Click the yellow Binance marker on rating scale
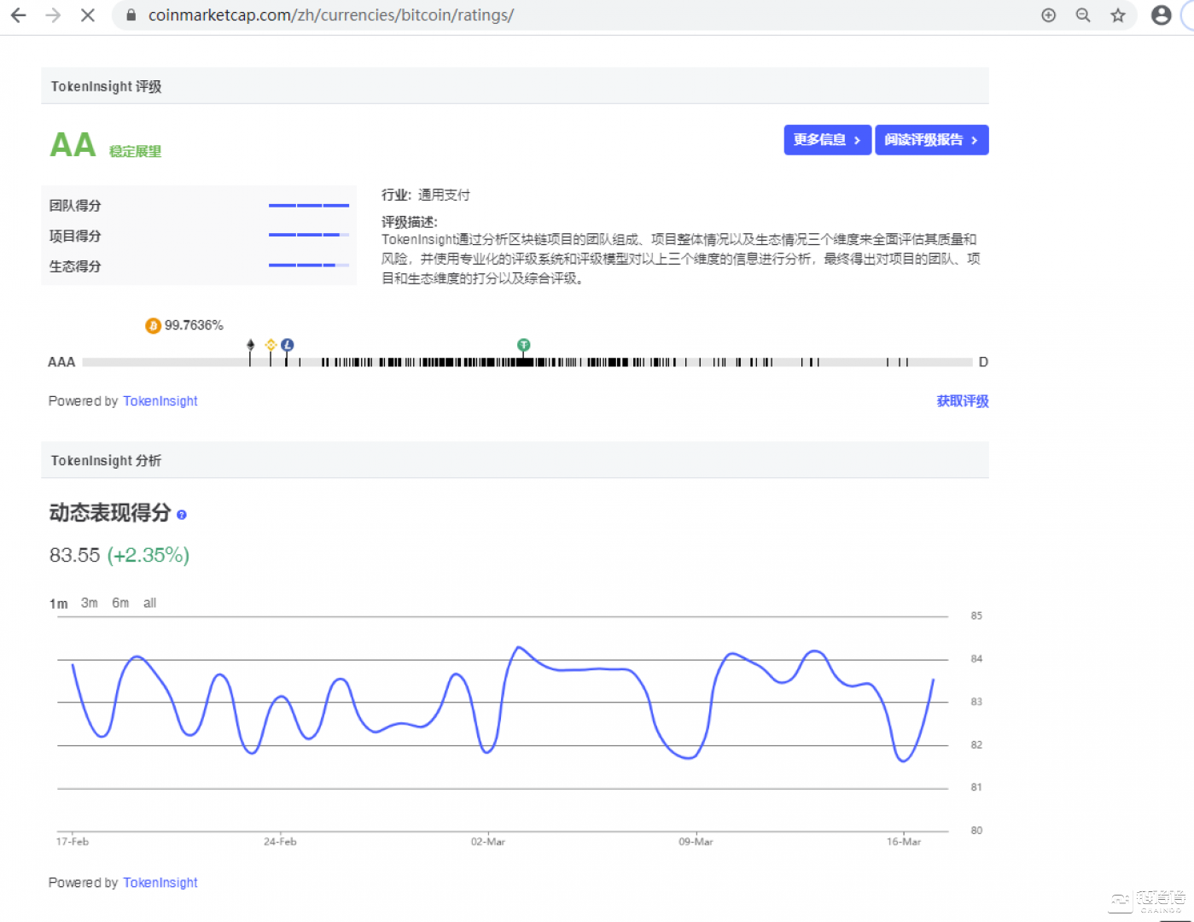This screenshot has height=922, width=1194. (271, 345)
